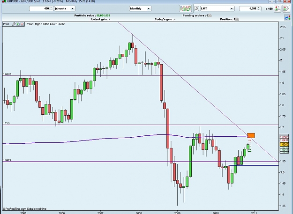Screen dimensions: 293x214
Task: Click Year High 1.6458 Low 1.4232 text
Action: (x=46, y=24)
